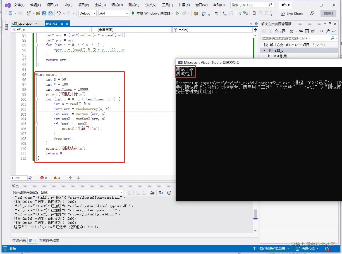This screenshot has height=254, width=342.
Task: Click the Open File folder icon
Action: 38,13
